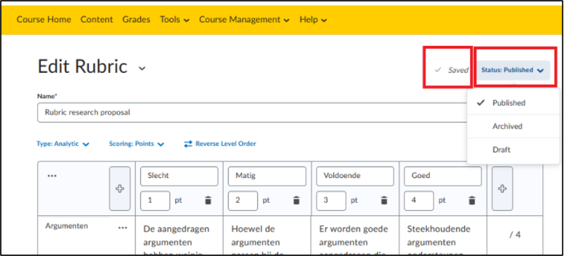The width and height of the screenshot is (564, 256).
Task: Expand the Edit Rubric title chevron
Action: pyautogui.click(x=142, y=67)
